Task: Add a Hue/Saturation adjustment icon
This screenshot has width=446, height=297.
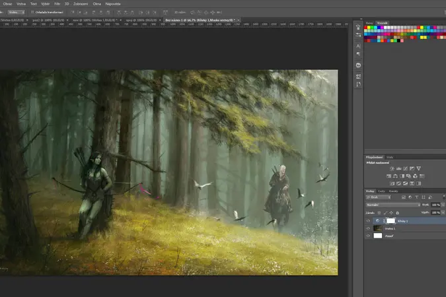Action: coord(389,176)
